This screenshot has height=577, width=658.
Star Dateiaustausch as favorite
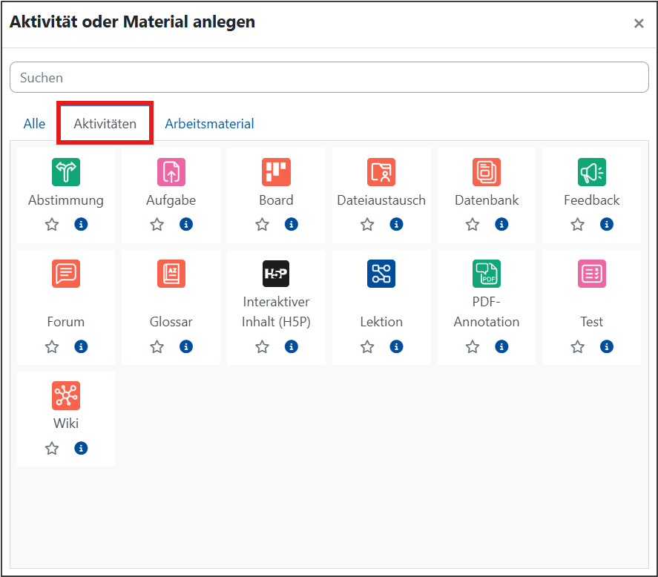point(367,225)
